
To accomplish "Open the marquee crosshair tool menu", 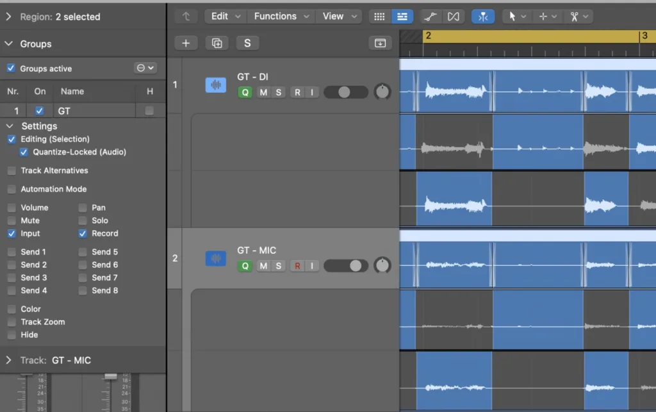I will coord(548,16).
